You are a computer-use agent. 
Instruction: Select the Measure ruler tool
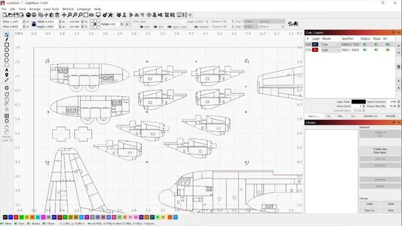(7, 80)
